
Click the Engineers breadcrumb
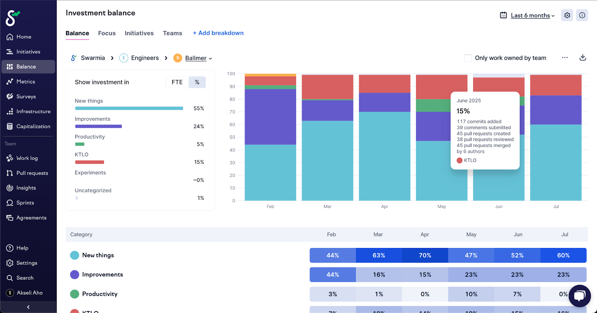(144, 58)
